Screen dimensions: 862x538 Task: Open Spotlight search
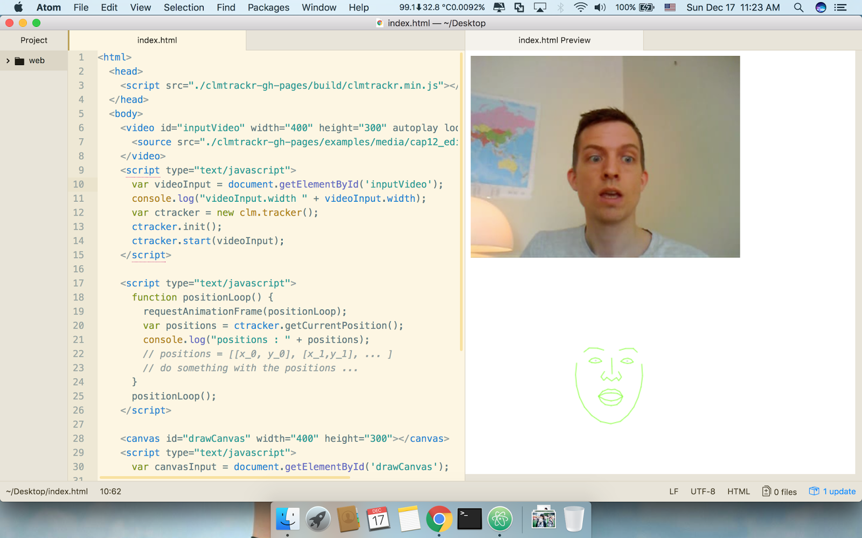798,8
